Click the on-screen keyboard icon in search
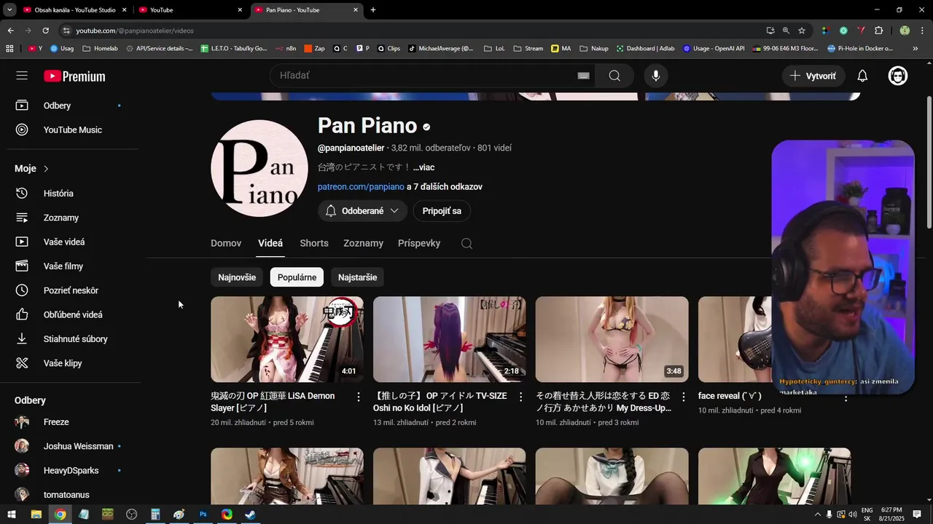 tap(583, 76)
